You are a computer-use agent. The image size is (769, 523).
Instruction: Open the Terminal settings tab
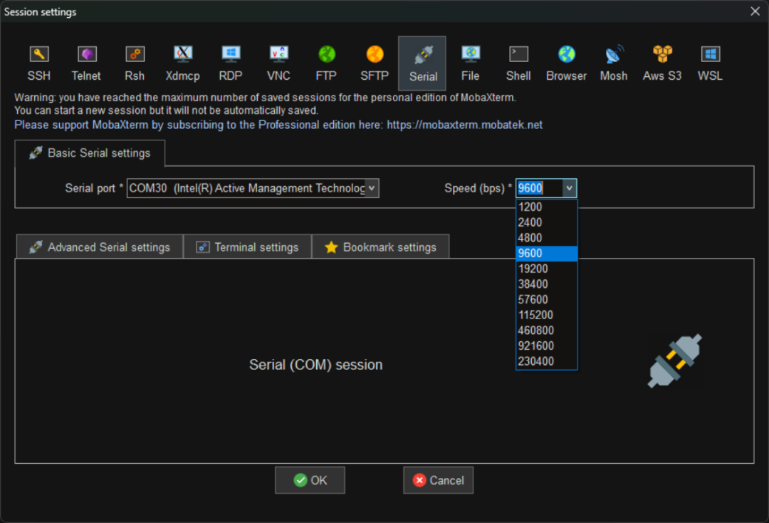tap(247, 247)
